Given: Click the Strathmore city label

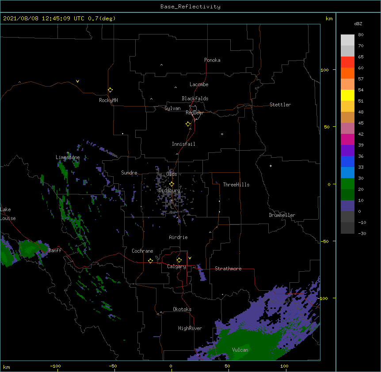Looking at the screenshot, I should pos(228,269).
